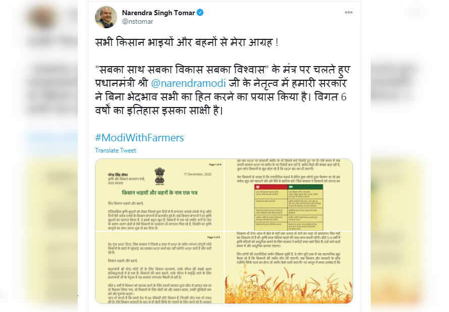Click Translate Tweet

point(115,150)
